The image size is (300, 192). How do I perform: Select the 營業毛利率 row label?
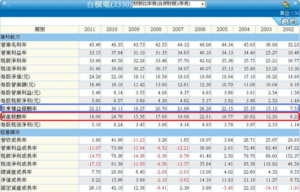click(13, 45)
